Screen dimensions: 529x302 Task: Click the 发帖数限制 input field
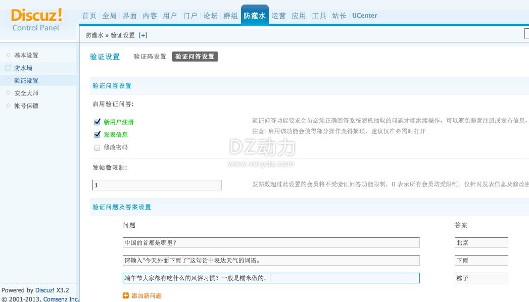coord(157,185)
